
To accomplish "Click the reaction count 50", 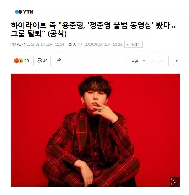I will click(26, 61).
